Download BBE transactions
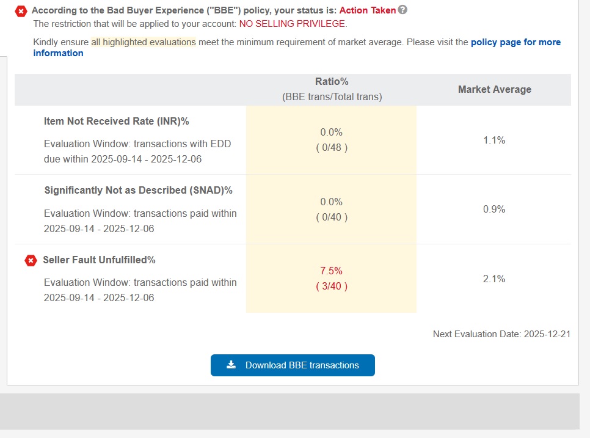Screen dimensions: 590x438 [x=293, y=365]
